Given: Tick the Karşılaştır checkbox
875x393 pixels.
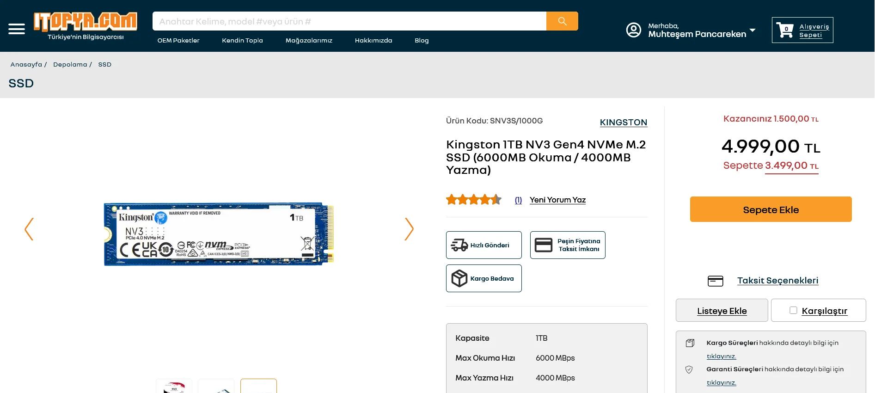Looking at the screenshot, I should point(793,310).
